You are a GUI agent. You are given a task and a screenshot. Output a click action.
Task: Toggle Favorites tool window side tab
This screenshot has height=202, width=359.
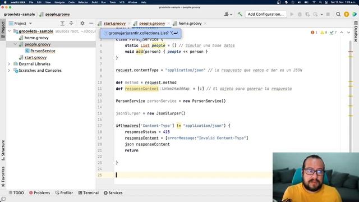pyautogui.click(x=3, y=177)
